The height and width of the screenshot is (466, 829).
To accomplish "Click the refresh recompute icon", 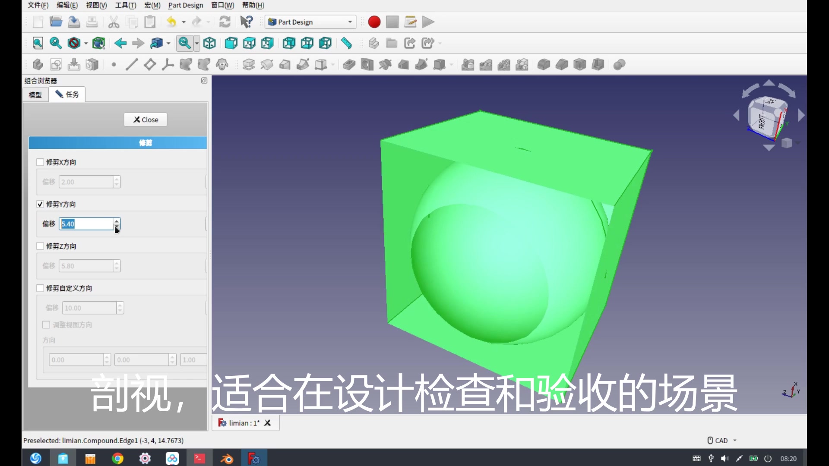I will [x=225, y=22].
